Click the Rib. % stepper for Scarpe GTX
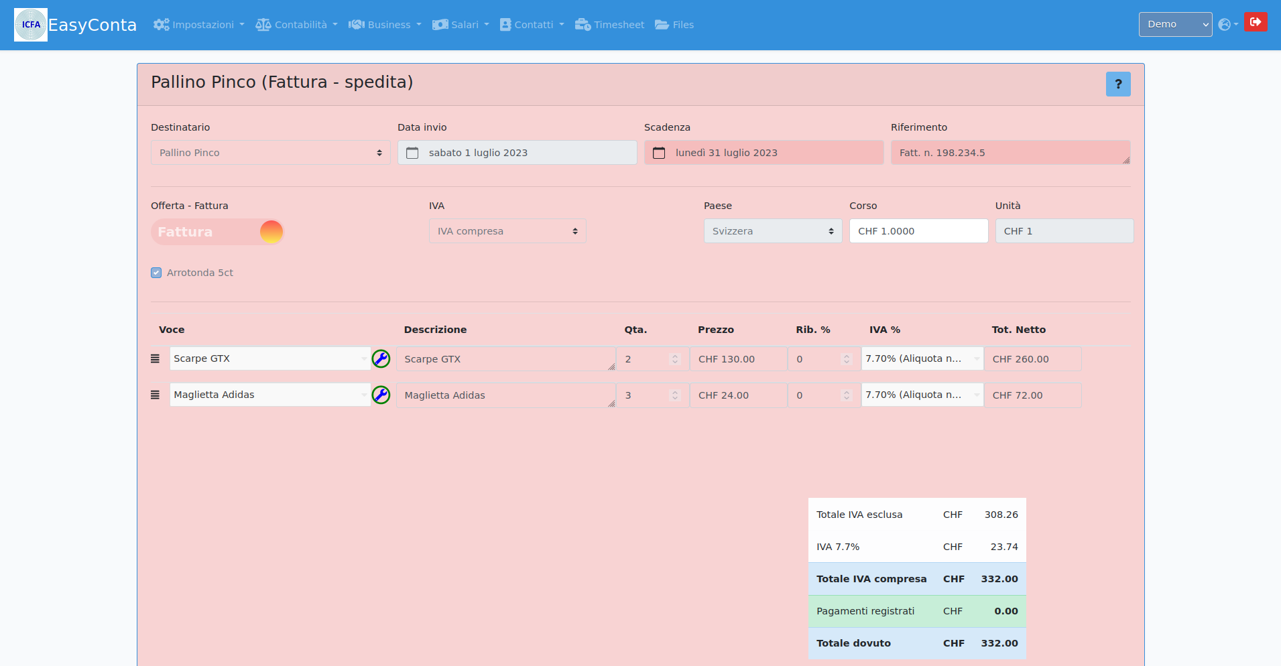The width and height of the screenshot is (1281, 666). pyautogui.click(x=847, y=359)
